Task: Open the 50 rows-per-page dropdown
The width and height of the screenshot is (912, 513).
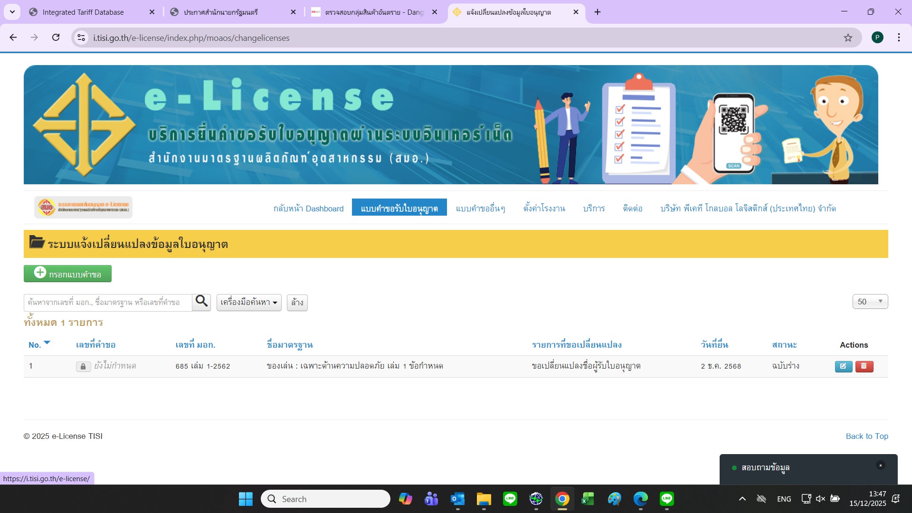Action: 870,302
